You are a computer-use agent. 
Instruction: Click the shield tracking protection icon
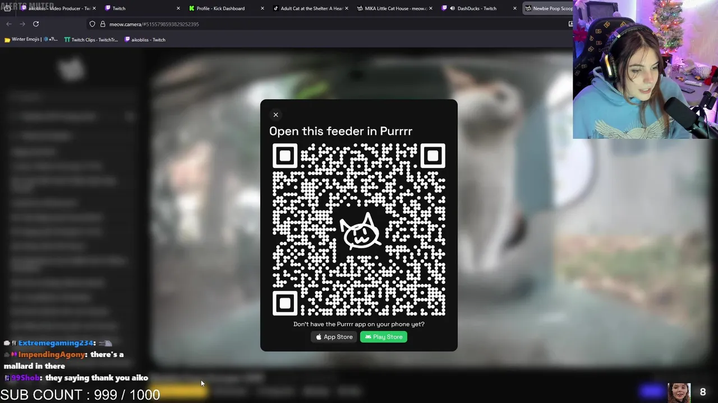[x=93, y=24]
